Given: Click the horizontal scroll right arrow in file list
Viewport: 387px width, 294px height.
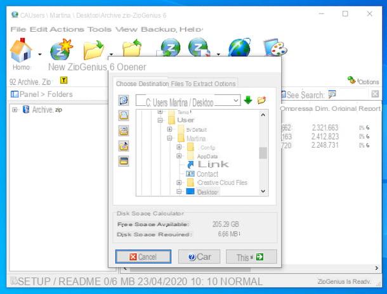Looking at the screenshot, I should [377, 268].
